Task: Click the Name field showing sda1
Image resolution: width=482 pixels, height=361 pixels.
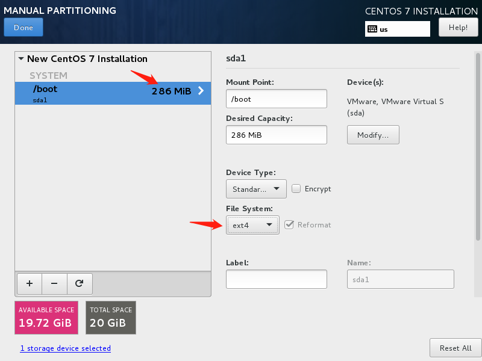Action: 400,279
